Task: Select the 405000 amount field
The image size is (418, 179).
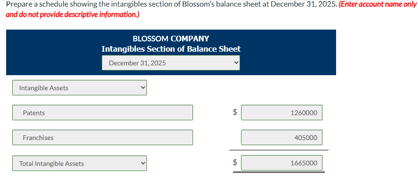Action: tap(282, 138)
